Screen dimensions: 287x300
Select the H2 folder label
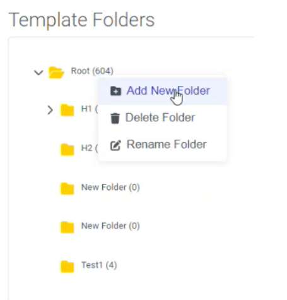click(x=90, y=148)
